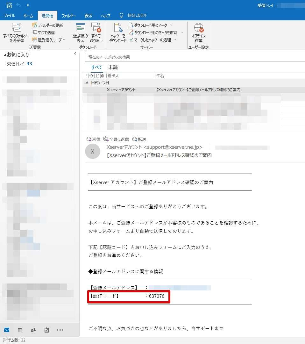The height and width of the screenshot is (344, 305).
Task: Sort by 件名 (Subject) column header
Action: click(x=160, y=76)
